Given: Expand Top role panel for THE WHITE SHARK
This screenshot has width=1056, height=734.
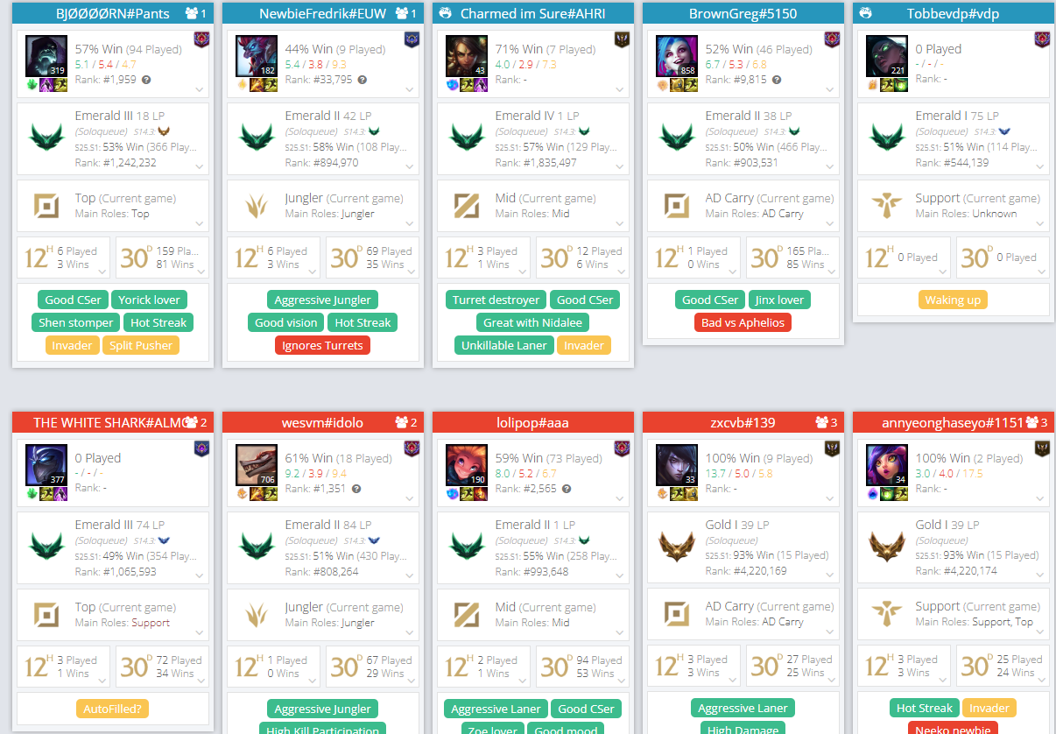Looking at the screenshot, I should tap(200, 633).
